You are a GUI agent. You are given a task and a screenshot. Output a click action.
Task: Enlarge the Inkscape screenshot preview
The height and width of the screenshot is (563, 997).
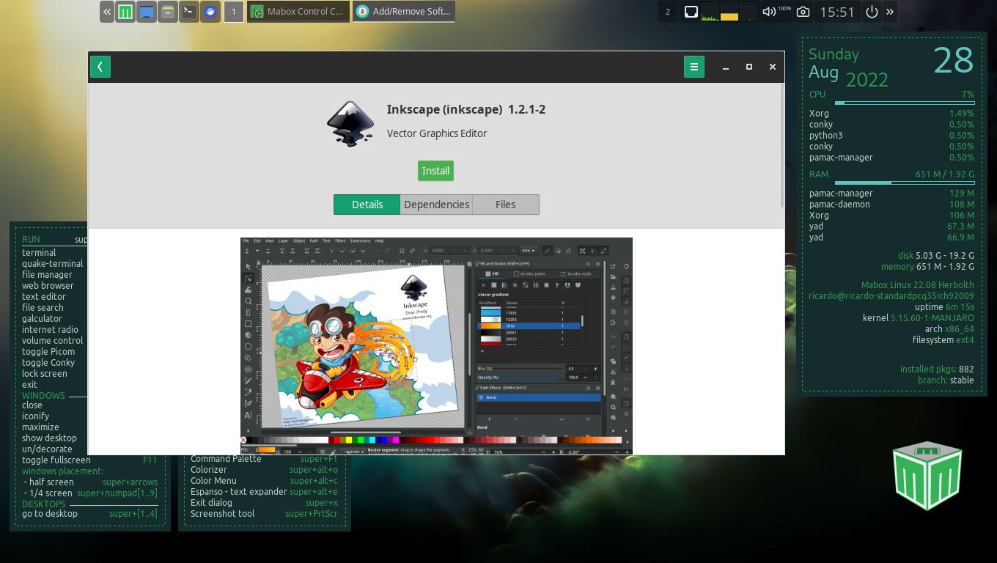click(436, 346)
